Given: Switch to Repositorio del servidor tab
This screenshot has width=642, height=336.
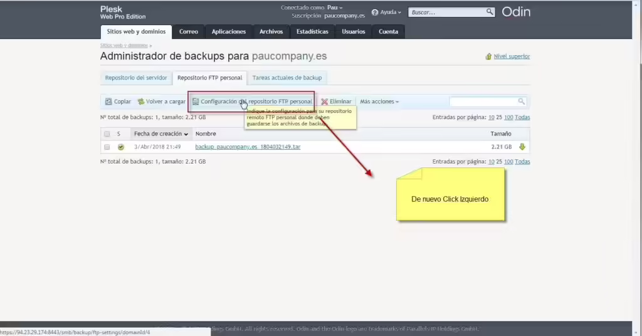Looking at the screenshot, I should 136,78.
